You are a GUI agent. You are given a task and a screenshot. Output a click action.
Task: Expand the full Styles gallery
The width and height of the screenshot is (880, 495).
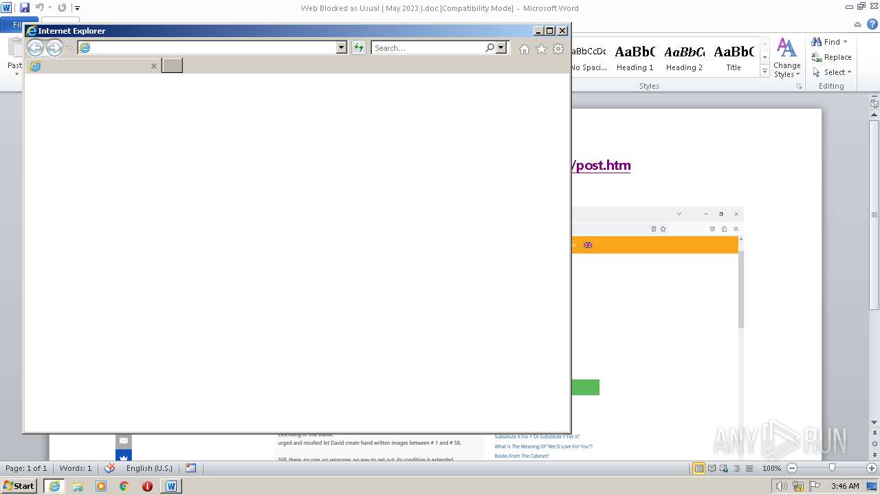coord(764,71)
